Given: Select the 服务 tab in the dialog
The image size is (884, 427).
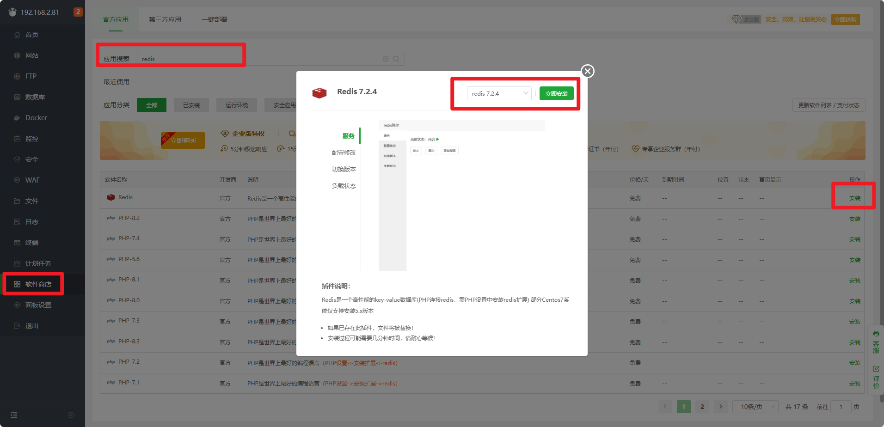Looking at the screenshot, I should tap(349, 136).
